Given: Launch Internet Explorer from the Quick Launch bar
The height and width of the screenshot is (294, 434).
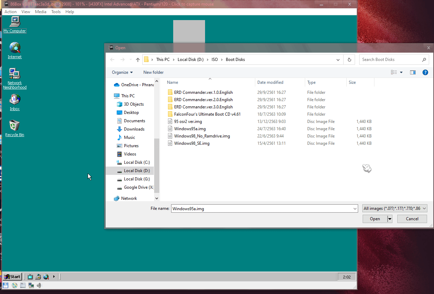Looking at the screenshot, I should 46,277.
